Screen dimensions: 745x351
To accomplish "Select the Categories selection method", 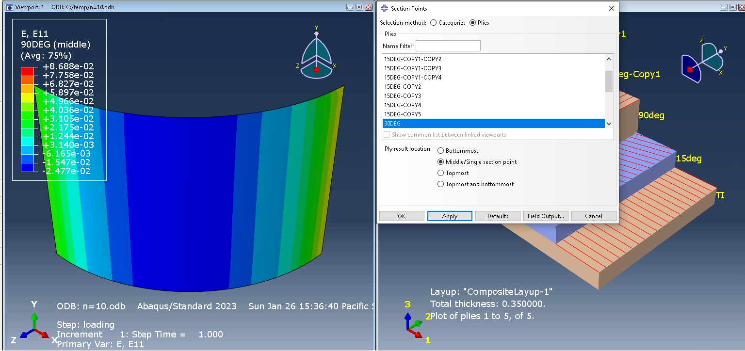I will pos(433,22).
